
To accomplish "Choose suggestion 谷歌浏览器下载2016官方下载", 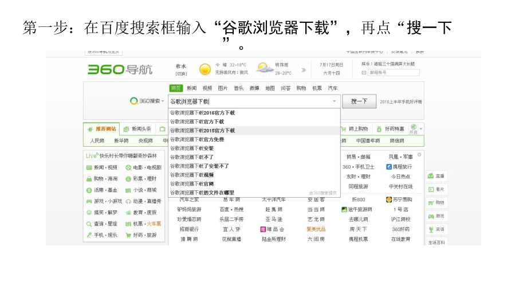I will [254, 113].
